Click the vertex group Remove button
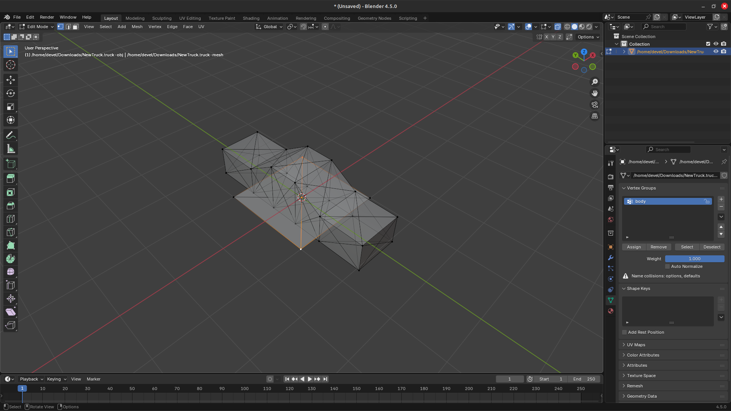 (659, 247)
